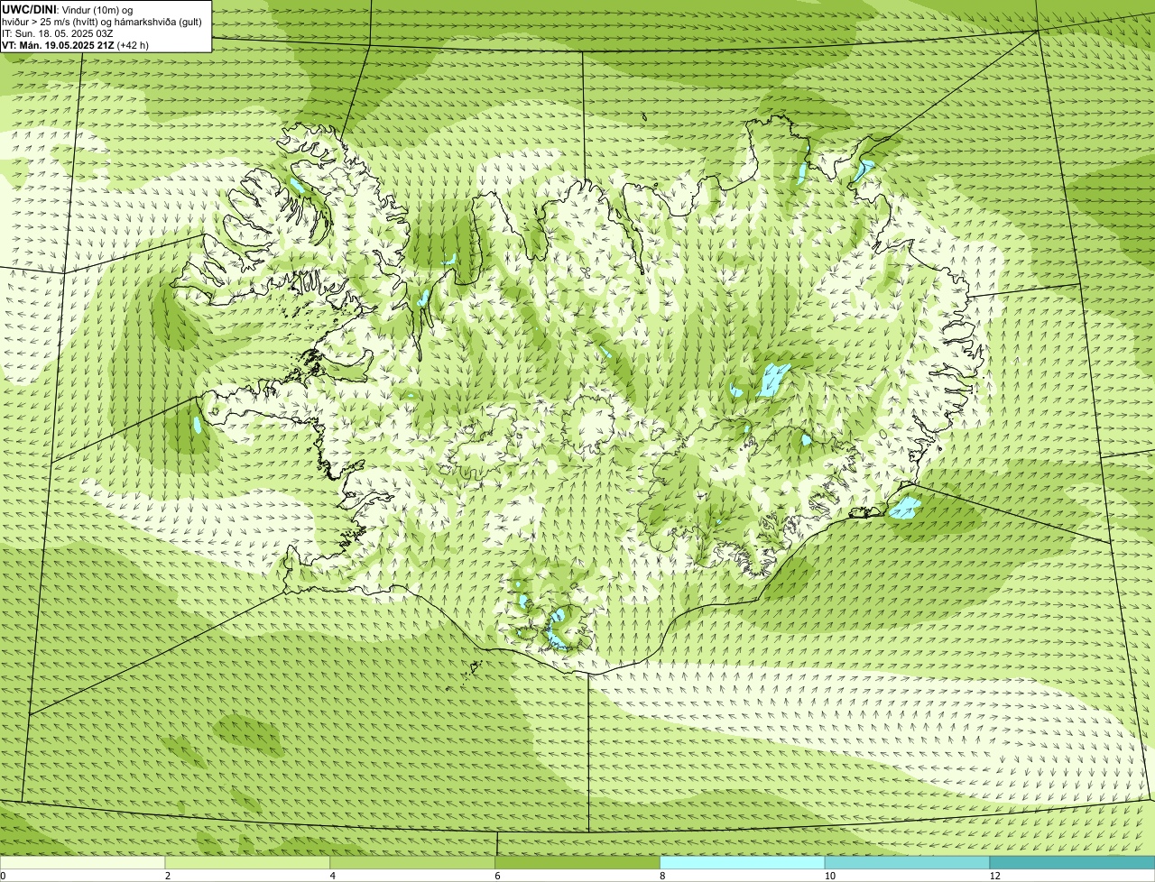This screenshot has height=882, width=1155.
Task: Click the light teal 10–12 m/s legend segment
Action: 907,862
